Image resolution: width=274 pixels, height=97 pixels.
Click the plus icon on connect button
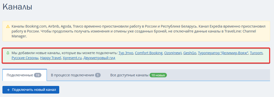point(8,90)
